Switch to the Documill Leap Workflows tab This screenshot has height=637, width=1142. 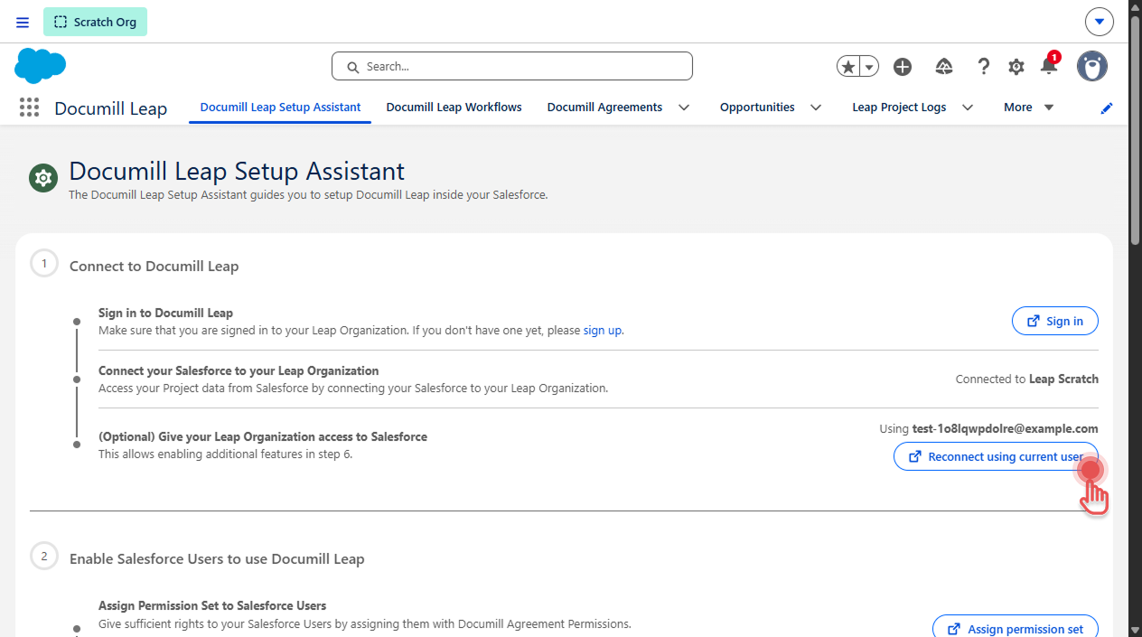click(454, 107)
